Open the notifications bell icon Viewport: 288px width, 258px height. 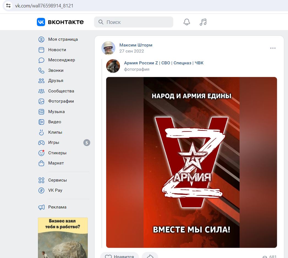pos(186,22)
